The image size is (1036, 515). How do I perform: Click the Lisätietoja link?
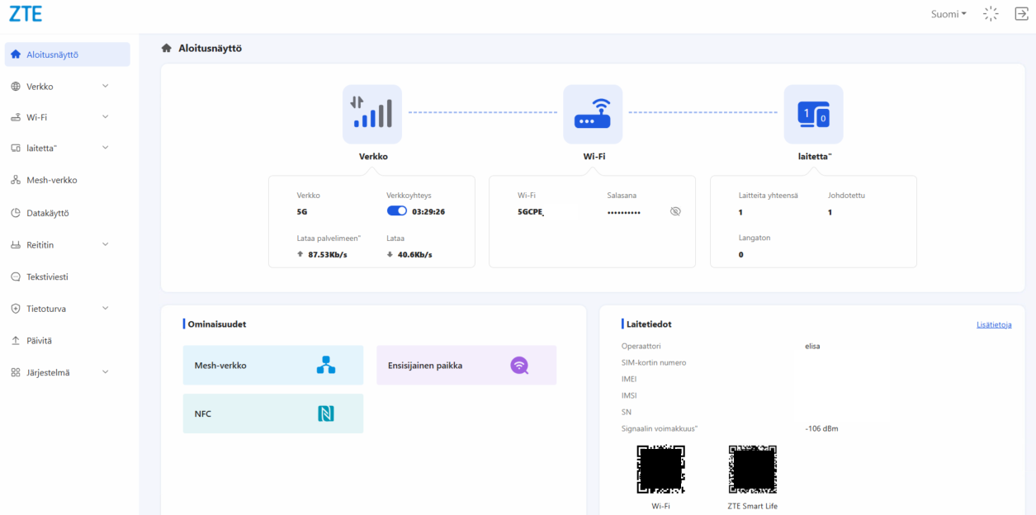(993, 325)
